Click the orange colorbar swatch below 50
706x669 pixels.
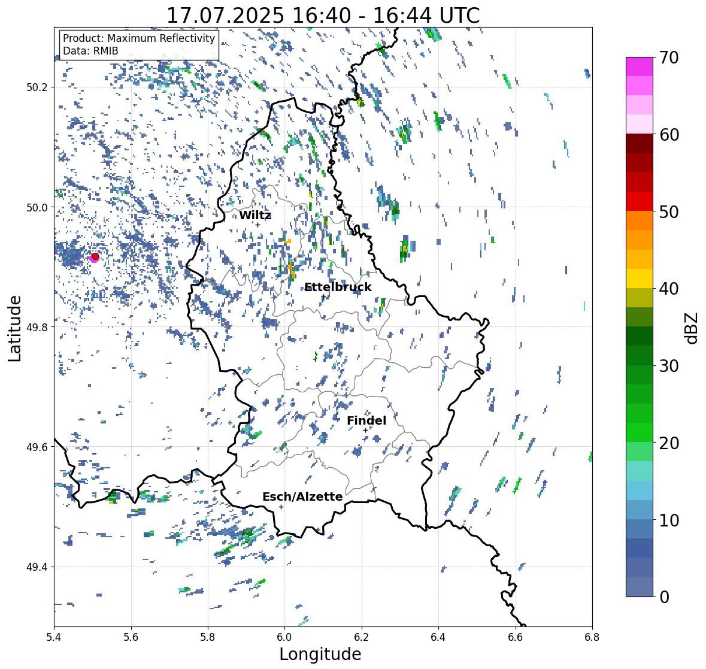[x=640, y=220]
